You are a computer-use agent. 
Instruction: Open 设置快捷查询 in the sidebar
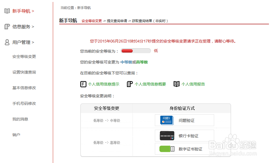(24, 72)
